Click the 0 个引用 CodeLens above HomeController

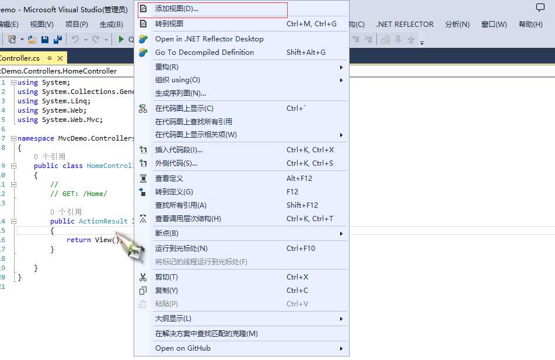[50, 156]
